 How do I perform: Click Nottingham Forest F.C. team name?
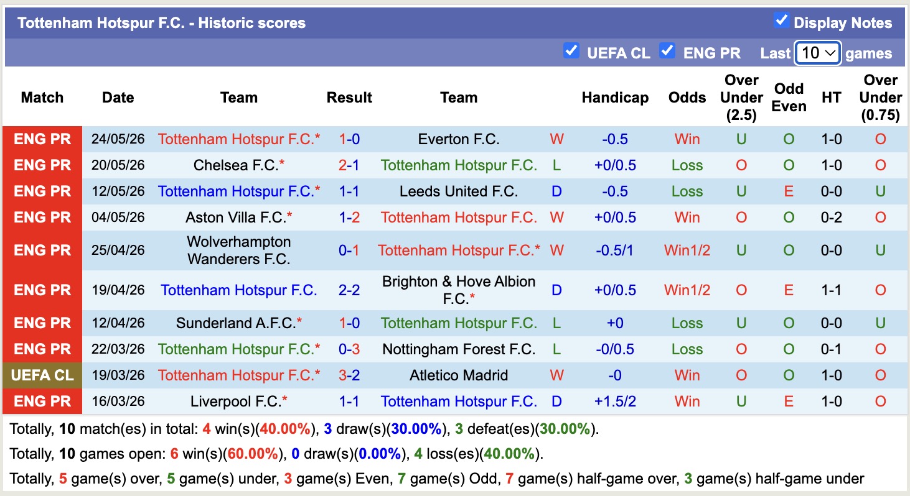[459, 349]
